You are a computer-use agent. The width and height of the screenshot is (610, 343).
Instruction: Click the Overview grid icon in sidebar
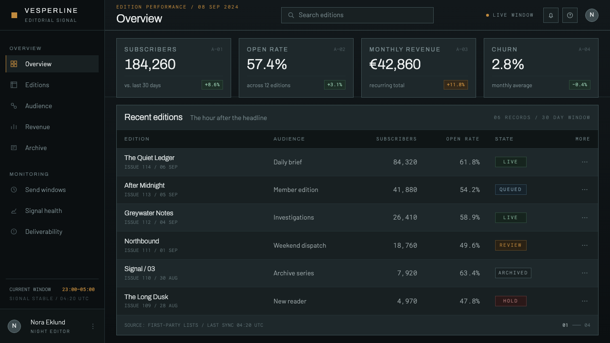point(14,64)
